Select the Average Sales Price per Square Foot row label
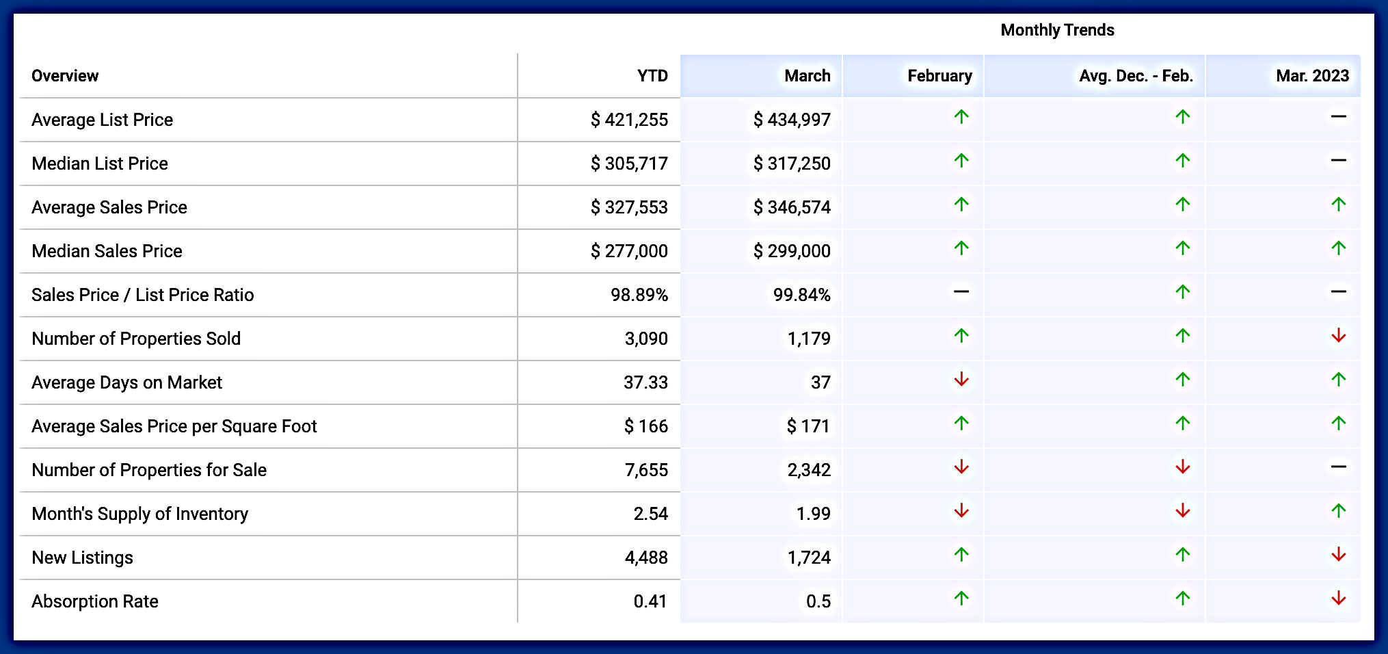Screen dimensions: 1388x654 [x=174, y=426]
